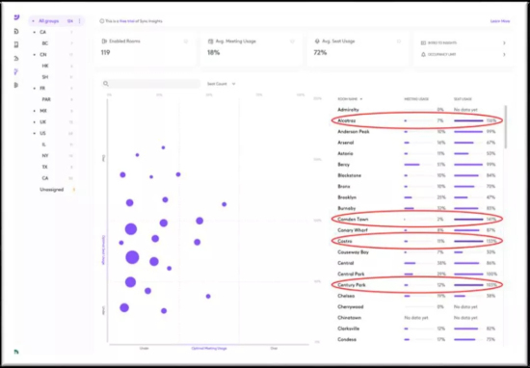Expand the MX group arrow
Screen dimensions: 530x368
tap(34, 111)
